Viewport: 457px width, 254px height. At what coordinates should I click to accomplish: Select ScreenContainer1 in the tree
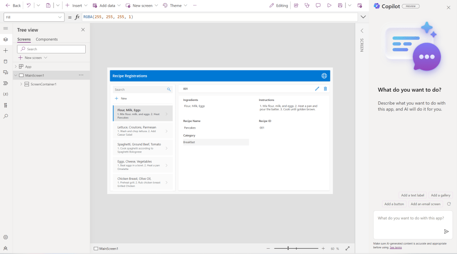click(x=43, y=84)
